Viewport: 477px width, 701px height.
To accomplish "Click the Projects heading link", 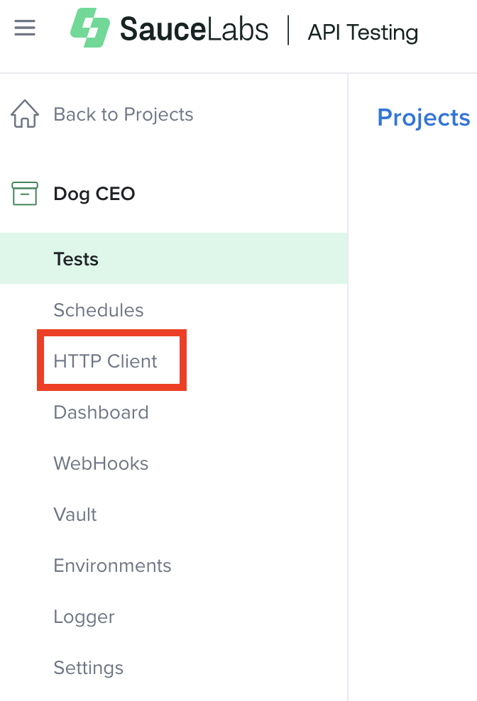I will [x=424, y=117].
